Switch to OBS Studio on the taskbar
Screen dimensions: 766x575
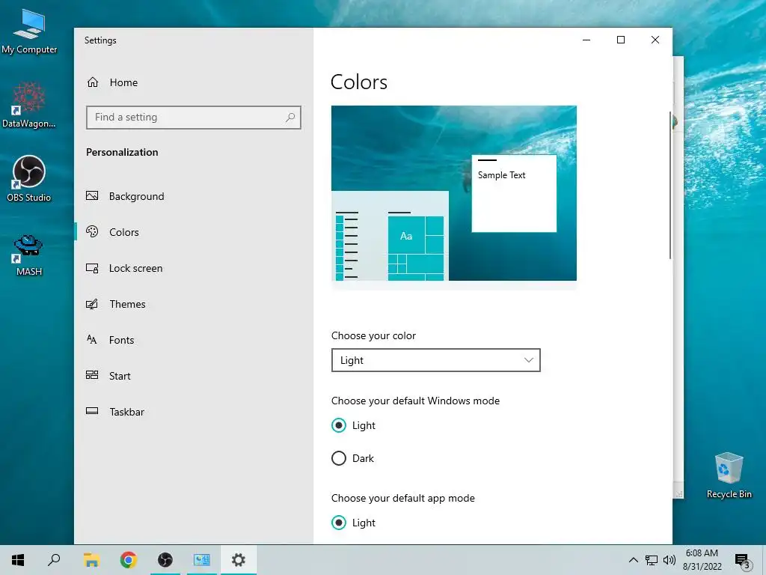165,560
